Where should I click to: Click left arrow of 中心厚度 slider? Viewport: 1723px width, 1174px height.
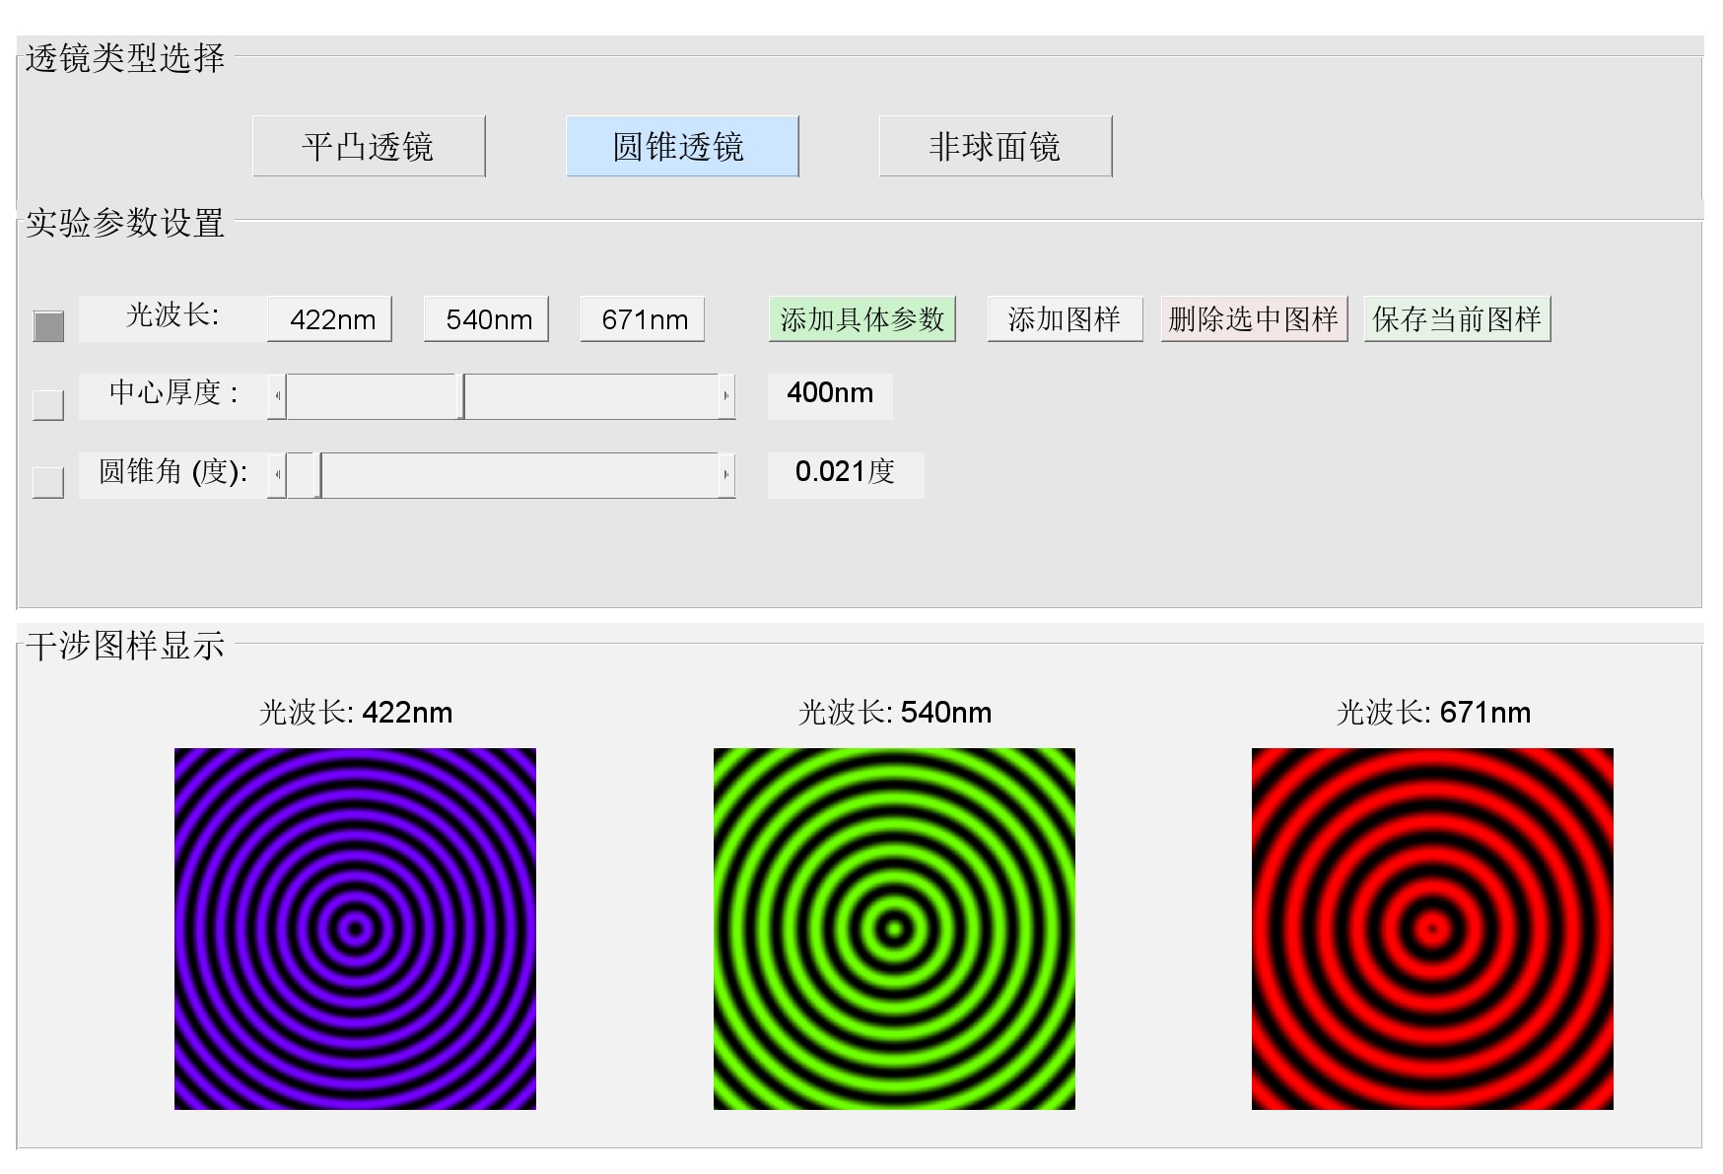277,396
